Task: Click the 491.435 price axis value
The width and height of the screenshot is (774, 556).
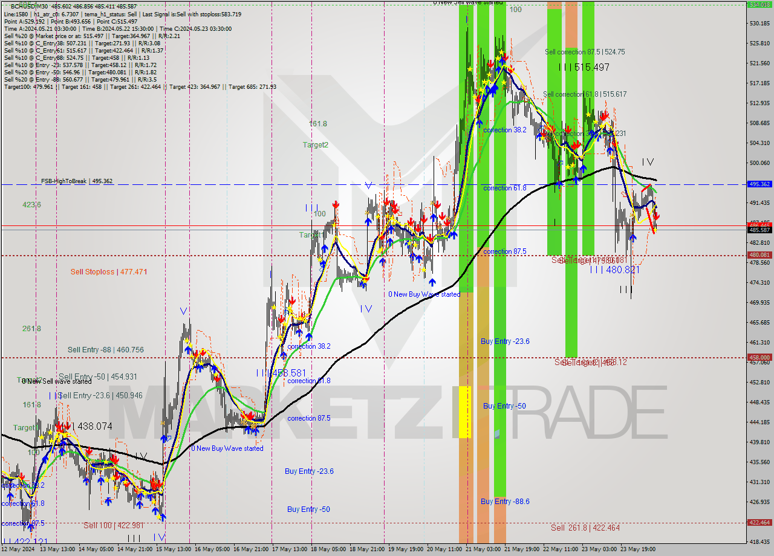Action: tap(759, 203)
